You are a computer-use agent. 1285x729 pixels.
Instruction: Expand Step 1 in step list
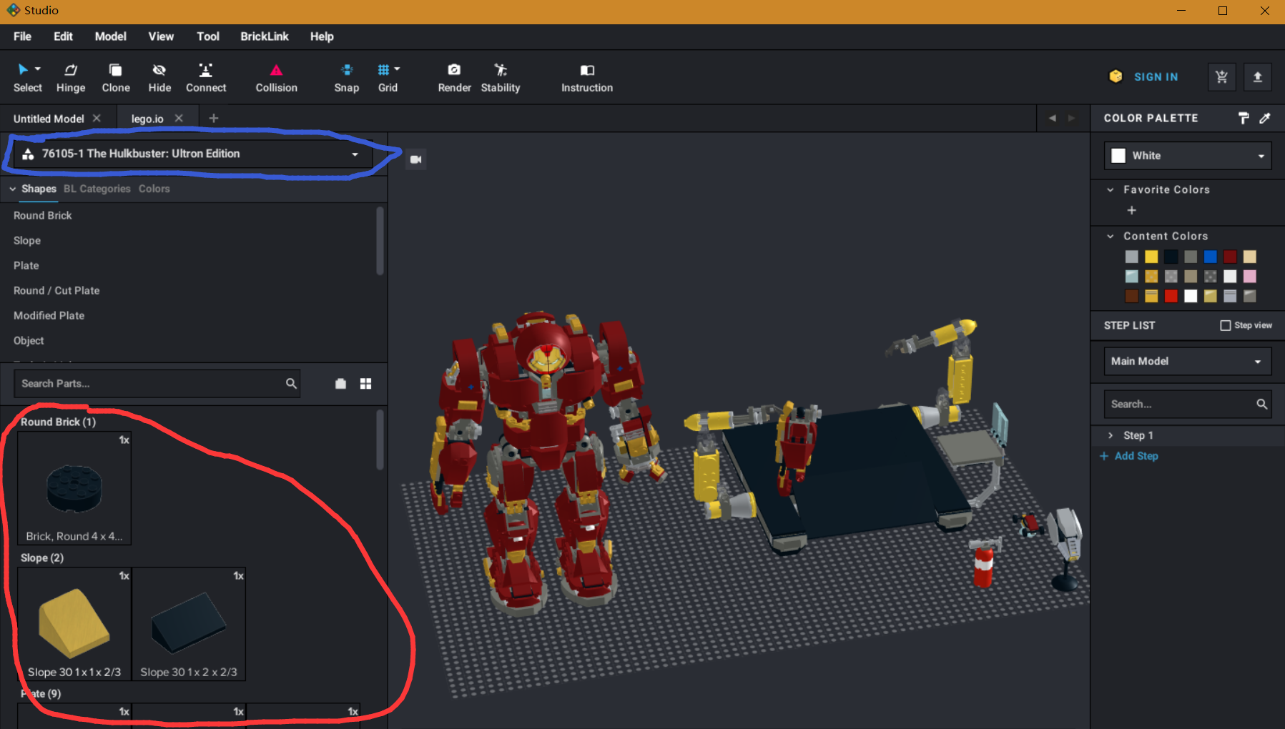pos(1111,435)
